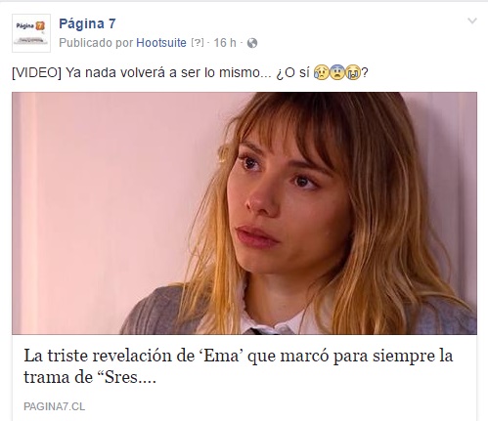
Task: Click the fearful blue-faced emoji in caption
Action: (x=337, y=72)
